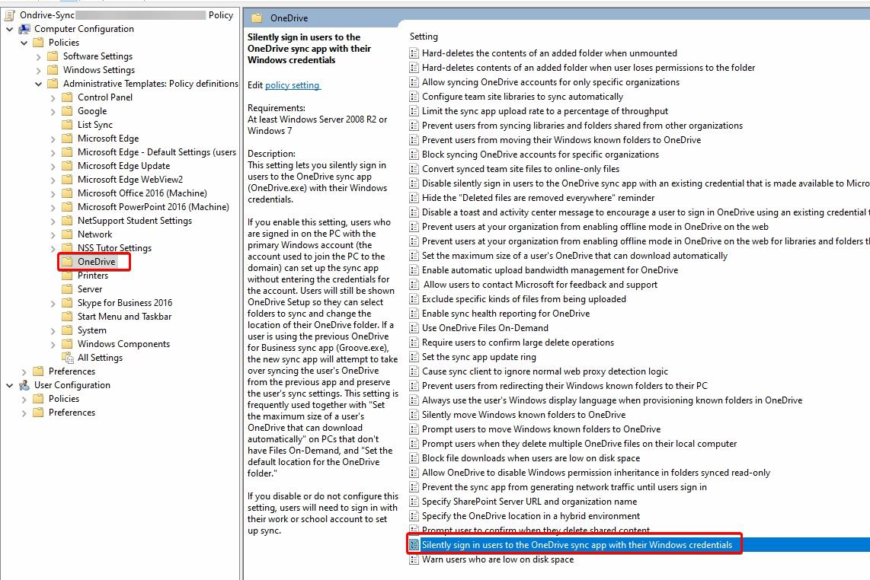Select Specify the OneDrive location in hybrid environment
Image resolution: width=870 pixels, height=580 pixels.
point(531,516)
